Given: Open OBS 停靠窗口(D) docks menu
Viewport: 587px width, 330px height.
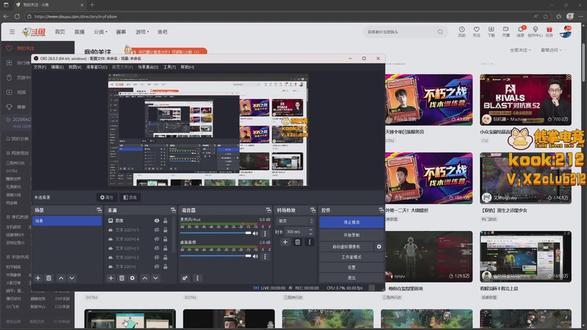Looking at the screenshot, I should [97, 67].
